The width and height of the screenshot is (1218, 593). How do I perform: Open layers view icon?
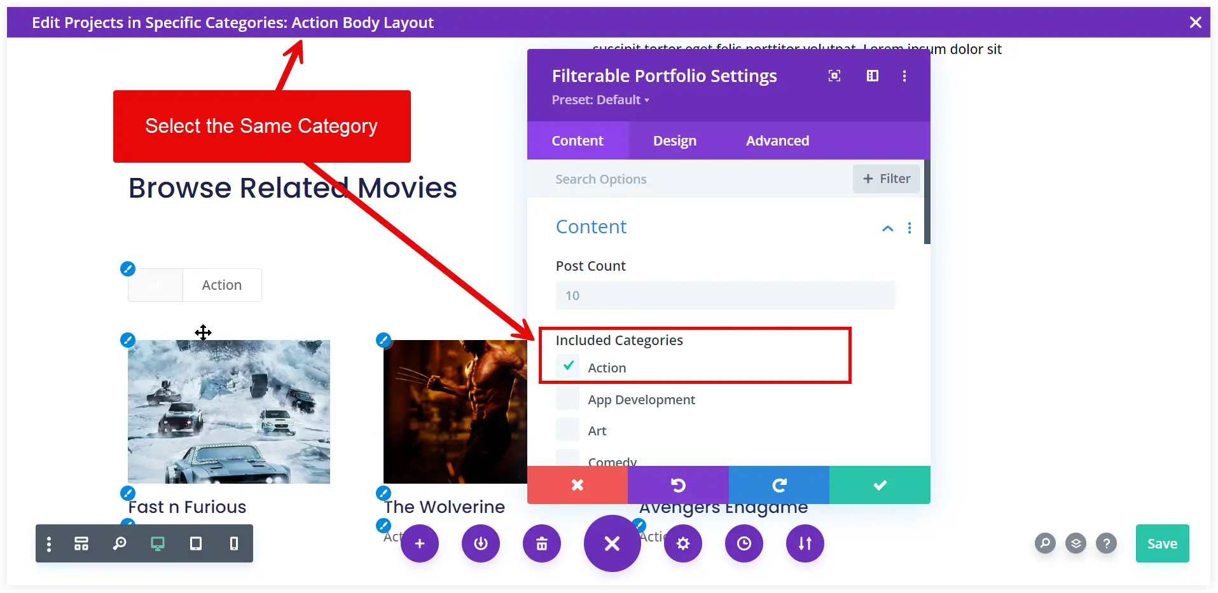pyautogui.click(x=1076, y=543)
